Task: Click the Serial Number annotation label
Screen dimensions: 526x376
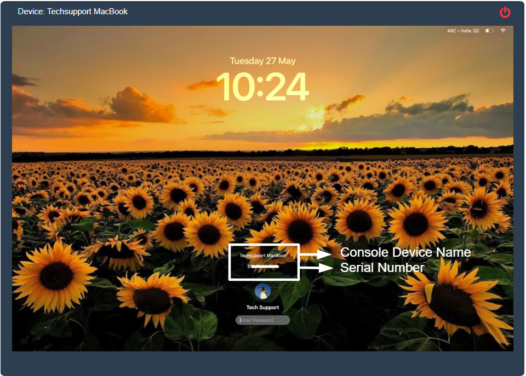Action: 382,268
